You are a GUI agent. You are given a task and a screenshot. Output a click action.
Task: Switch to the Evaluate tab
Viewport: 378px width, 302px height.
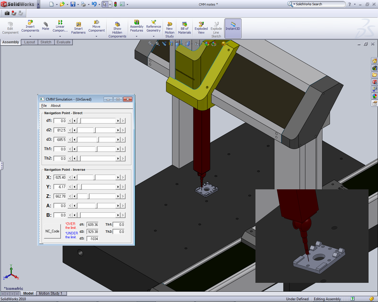(x=63, y=42)
